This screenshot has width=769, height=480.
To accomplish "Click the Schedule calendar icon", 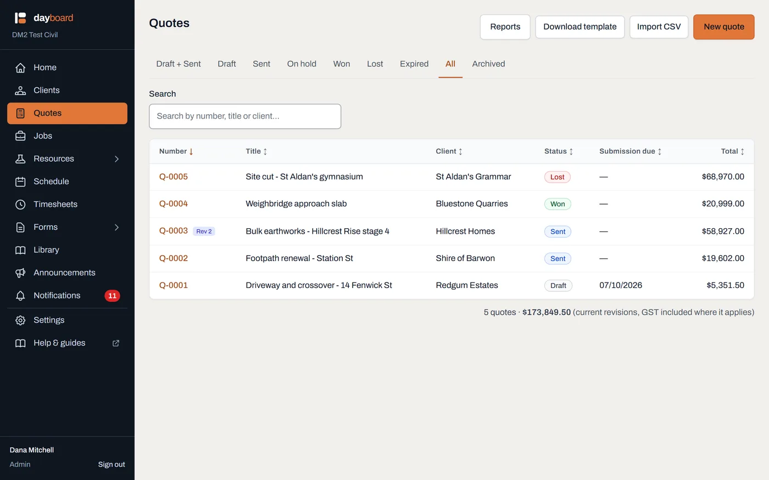I will 20,182.
